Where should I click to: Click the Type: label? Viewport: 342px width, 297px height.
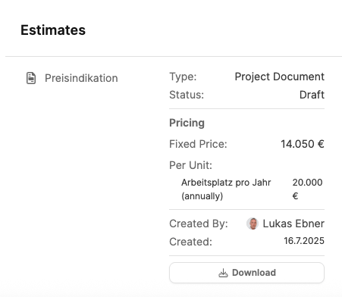[183, 77]
